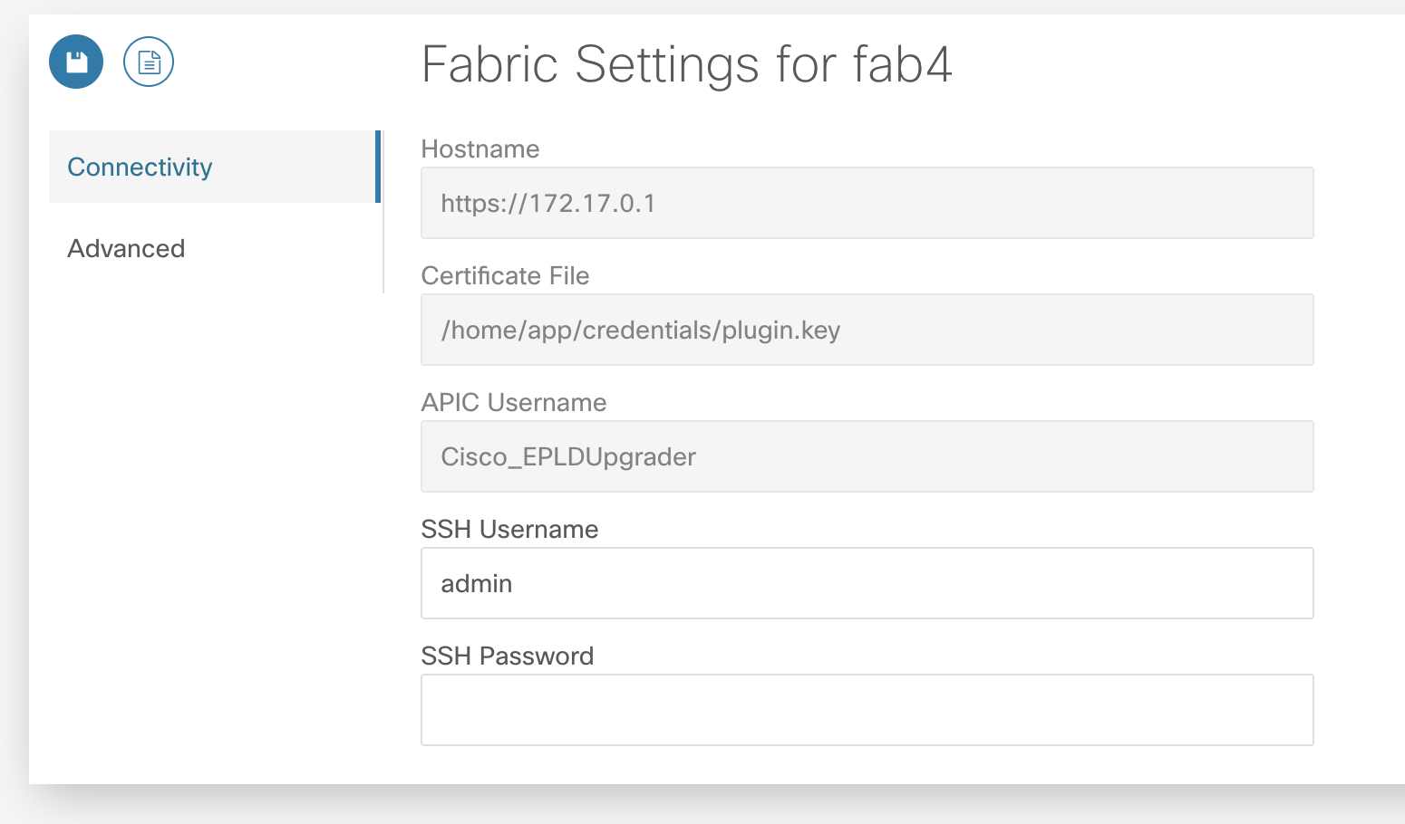Image resolution: width=1405 pixels, height=824 pixels.
Task: Click the APIC Username field
Action: (867, 456)
